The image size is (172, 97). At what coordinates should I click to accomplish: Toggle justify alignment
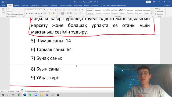tap(68, 13)
